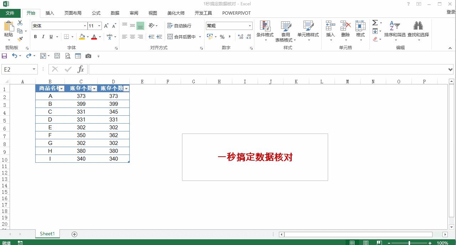The height and width of the screenshot is (245, 456).
Task: Open the 商品名称 column filter dropdown
Action: click(61, 88)
